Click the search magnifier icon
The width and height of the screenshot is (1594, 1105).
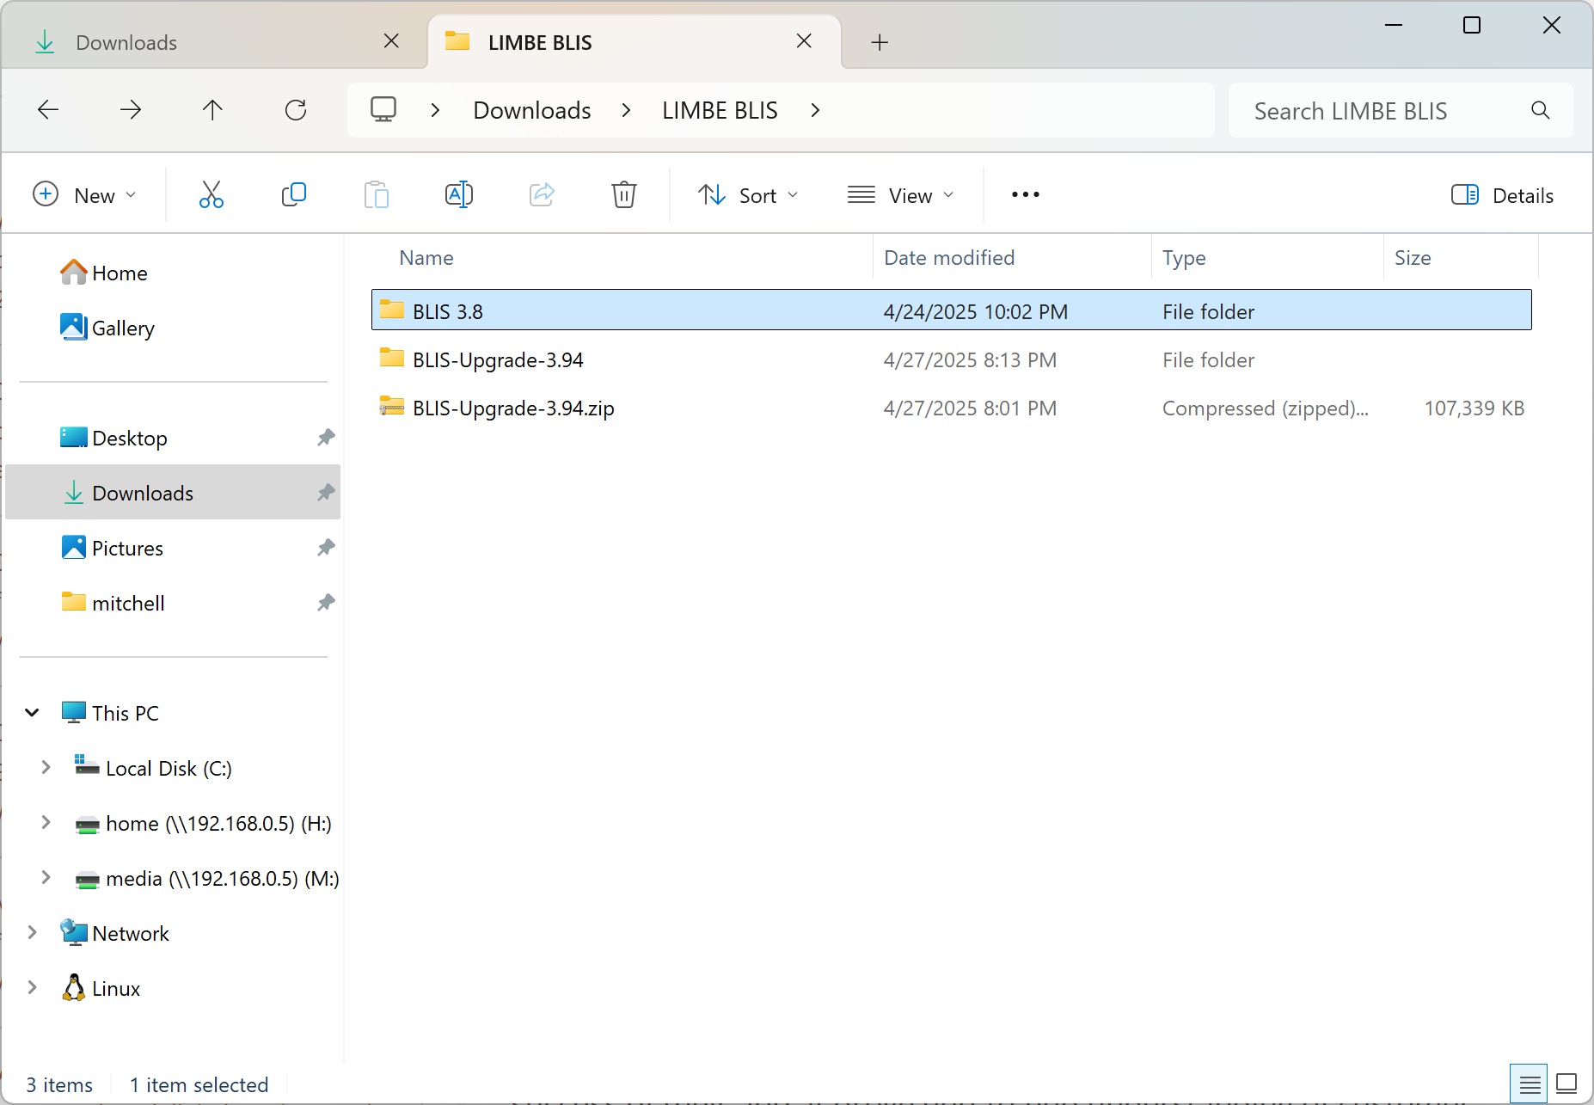coord(1541,110)
